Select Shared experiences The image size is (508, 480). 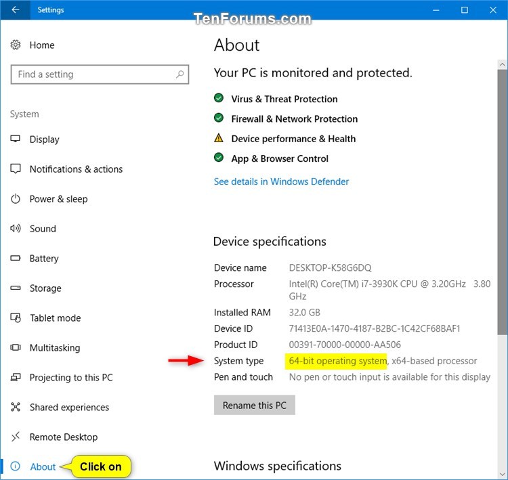[69, 408]
